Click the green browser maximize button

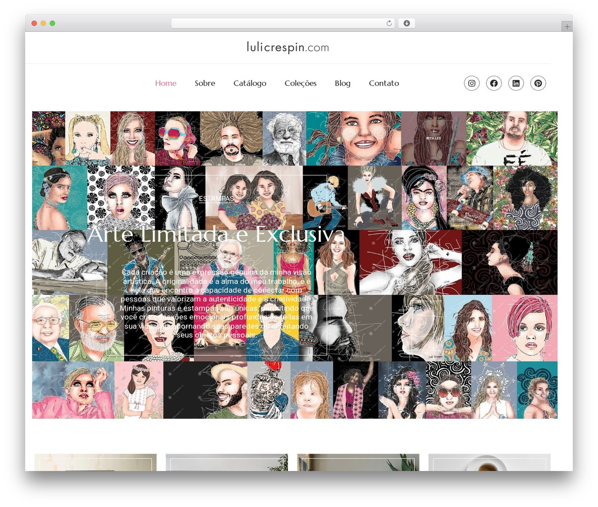pos(52,23)
